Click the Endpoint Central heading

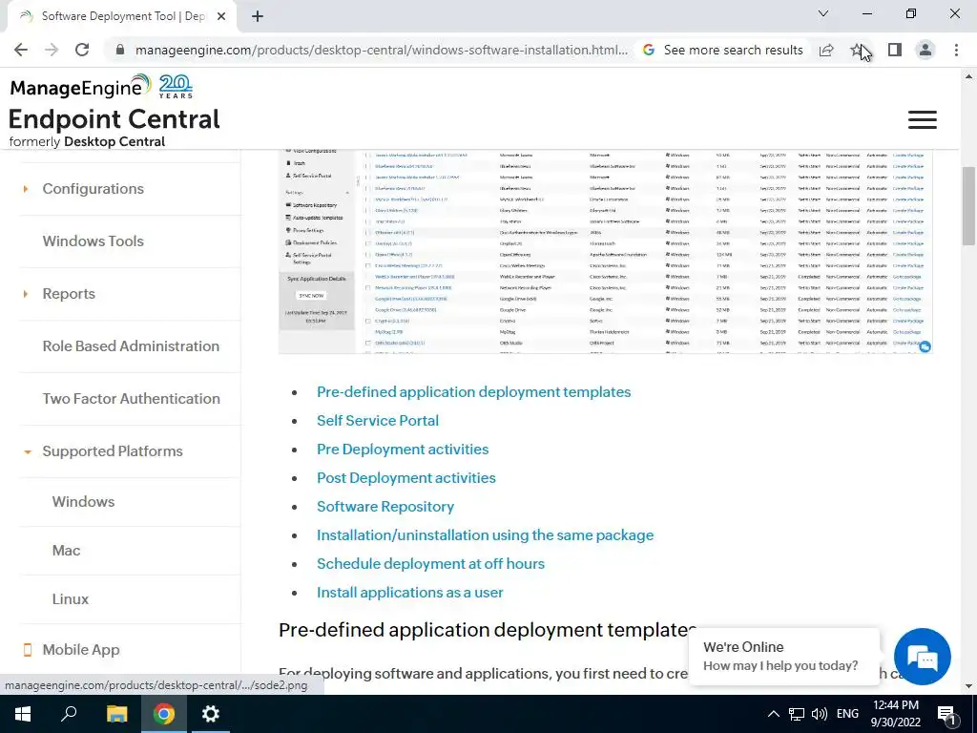tap(114, 119)
